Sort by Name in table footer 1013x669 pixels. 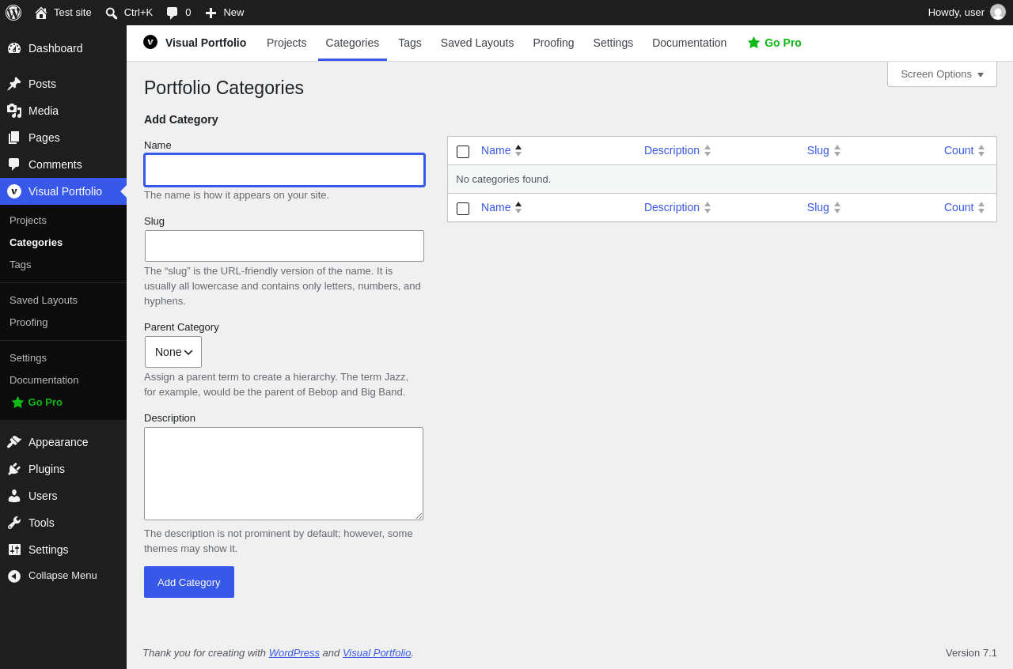pos(502,207)
